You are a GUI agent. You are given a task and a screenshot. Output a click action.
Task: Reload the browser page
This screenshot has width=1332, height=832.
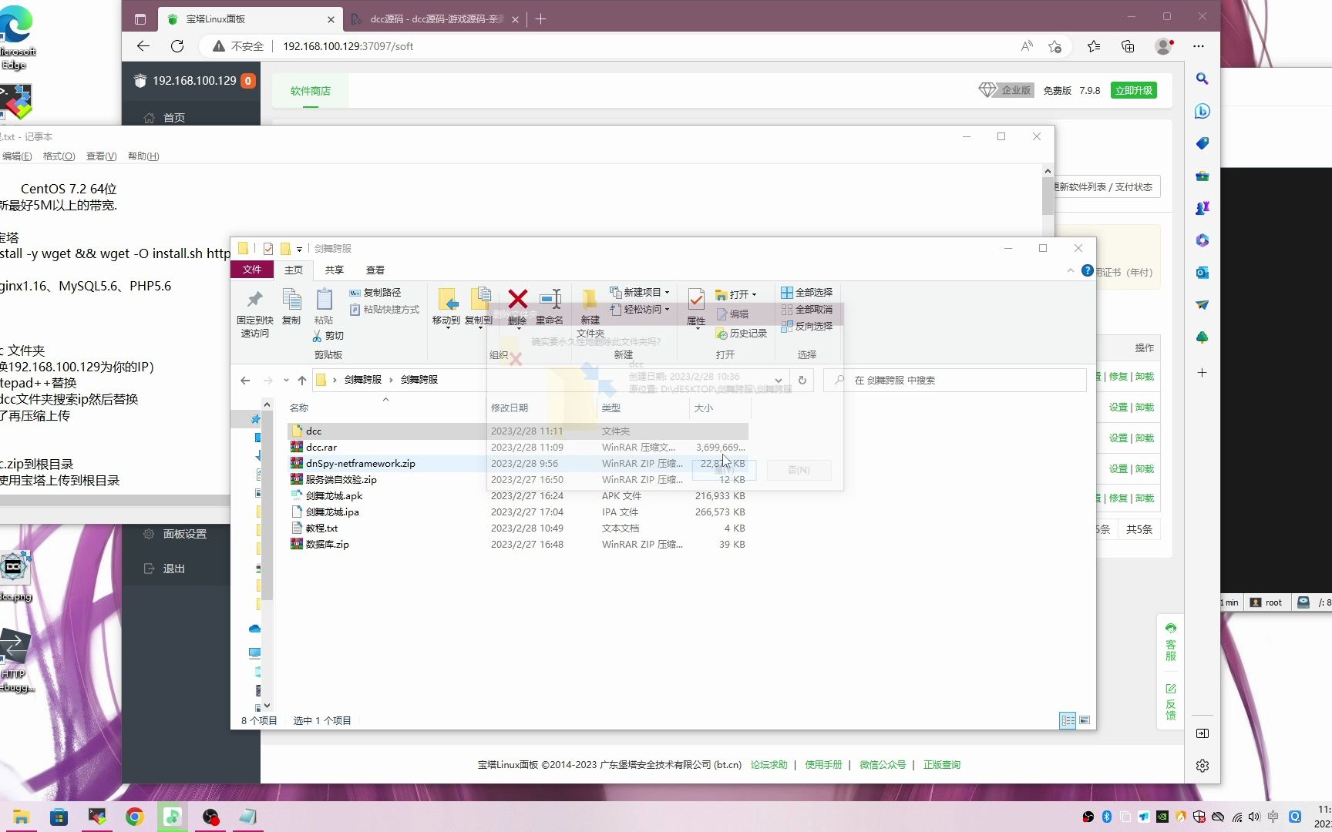(x=177, y=46)
